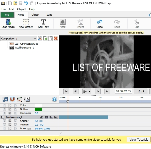
Task: Click the green Outline color swatch
Action: 38,109
